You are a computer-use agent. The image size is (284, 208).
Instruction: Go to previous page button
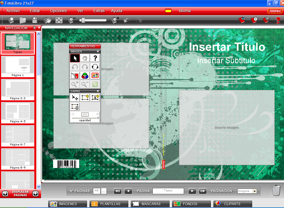tap(128, 191)
